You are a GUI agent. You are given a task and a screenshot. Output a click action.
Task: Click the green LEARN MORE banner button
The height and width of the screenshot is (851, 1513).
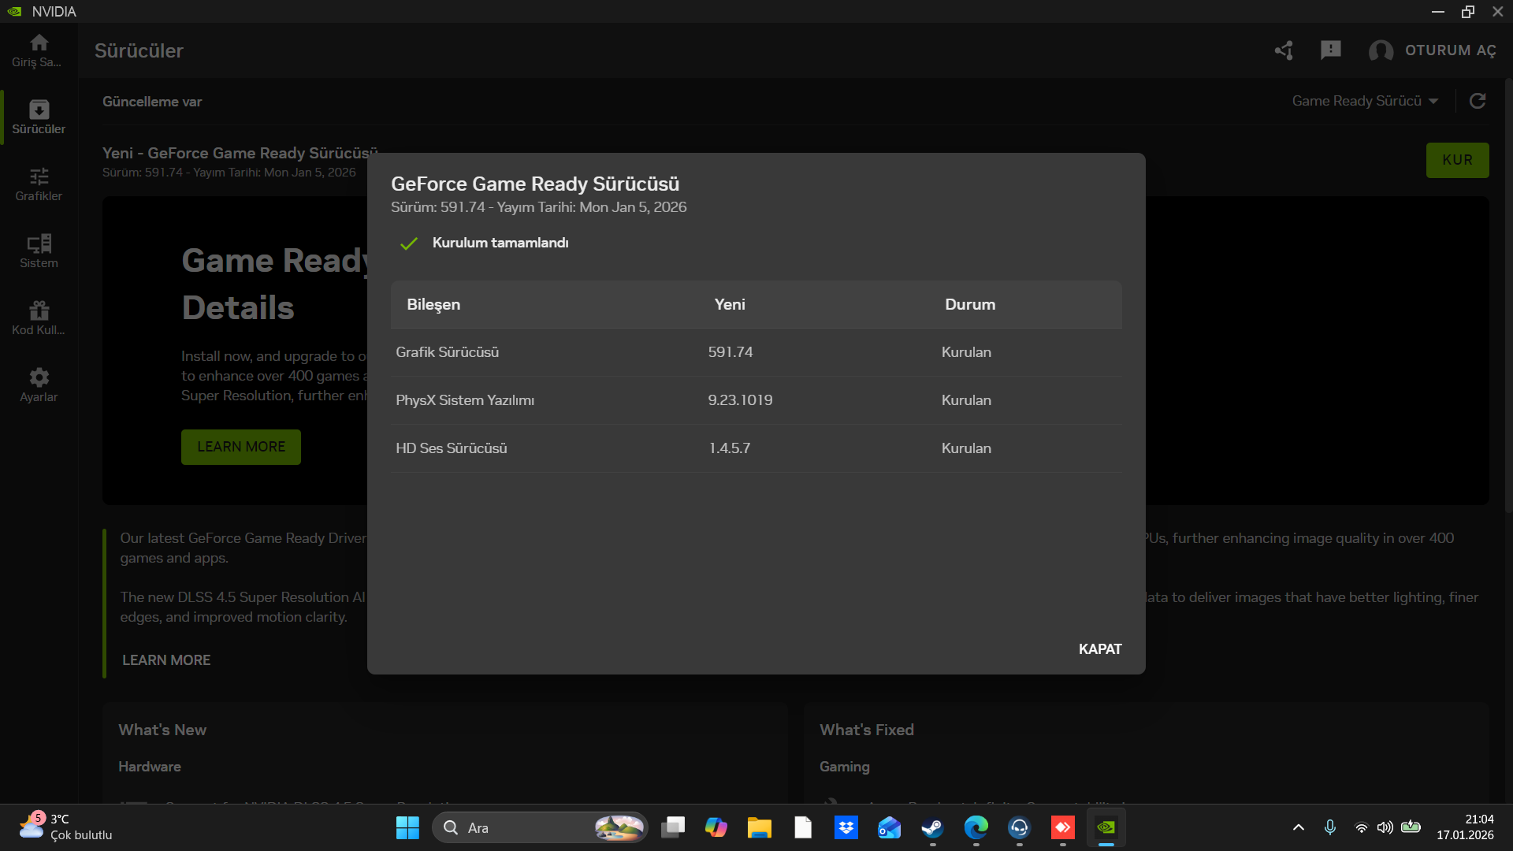point(241,447)
